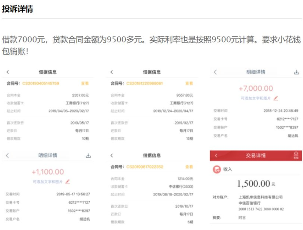Click the red 收入 income icon
303x230 pixels.
(216, 169)
